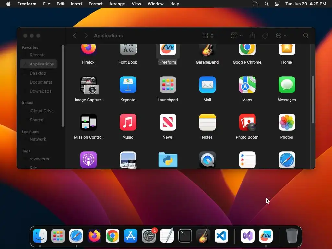Image resolution: width=332 pixels, height=249 pixels.
Task: Open the Python folder icon
Action: 168,160
